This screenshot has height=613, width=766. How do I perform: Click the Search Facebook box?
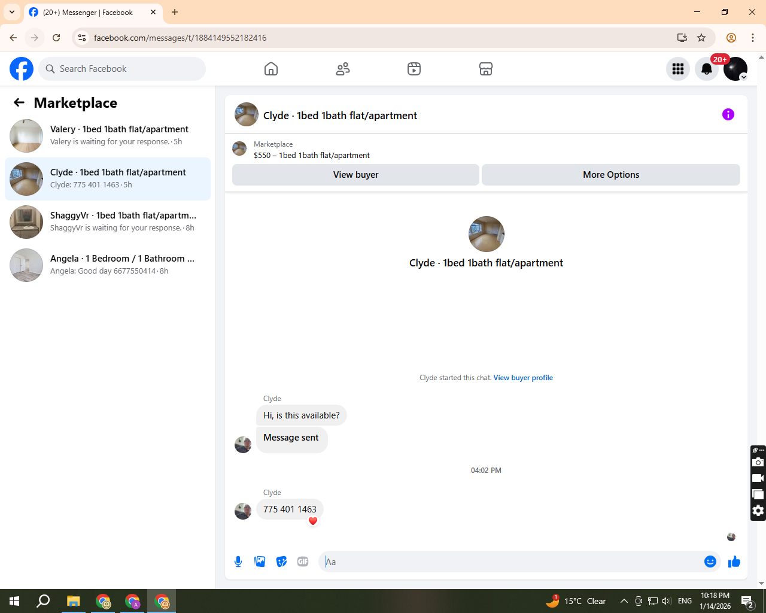click(122, 69)
